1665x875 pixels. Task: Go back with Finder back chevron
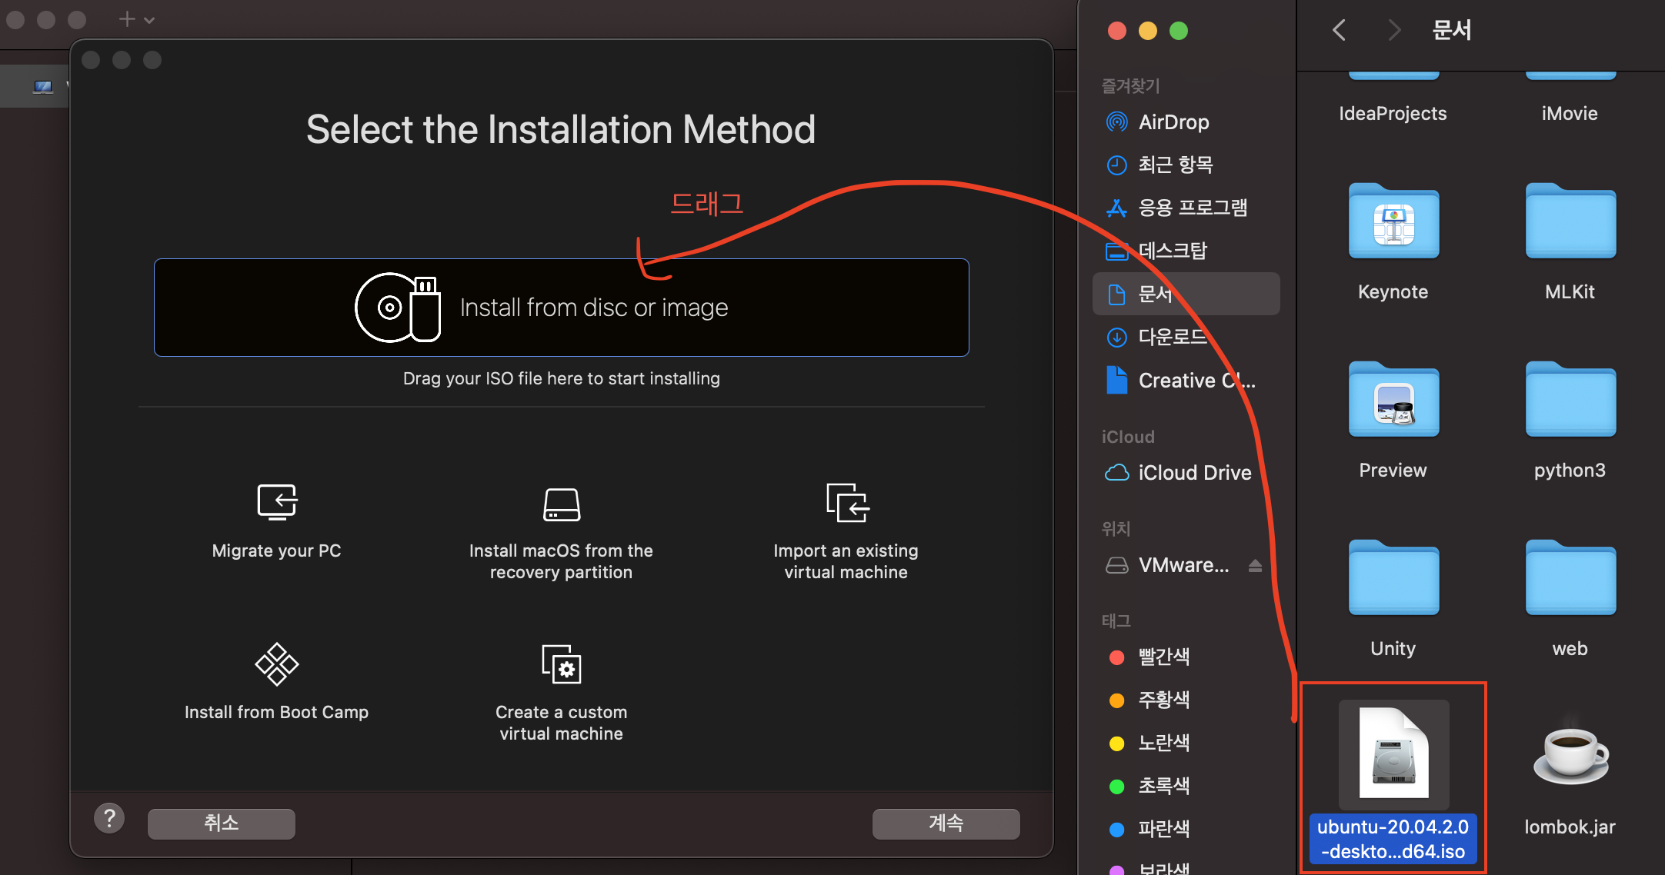(x=1340, y=31)
